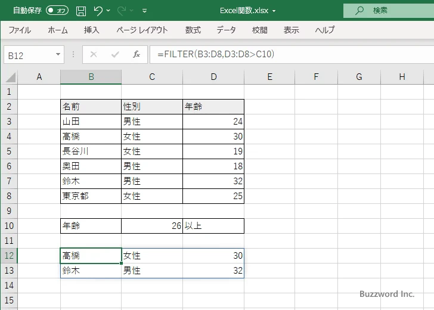Click the Undo arrow icon
This screenshot has height=310, width=434.
pyautogui.click(x=98, y=11)
